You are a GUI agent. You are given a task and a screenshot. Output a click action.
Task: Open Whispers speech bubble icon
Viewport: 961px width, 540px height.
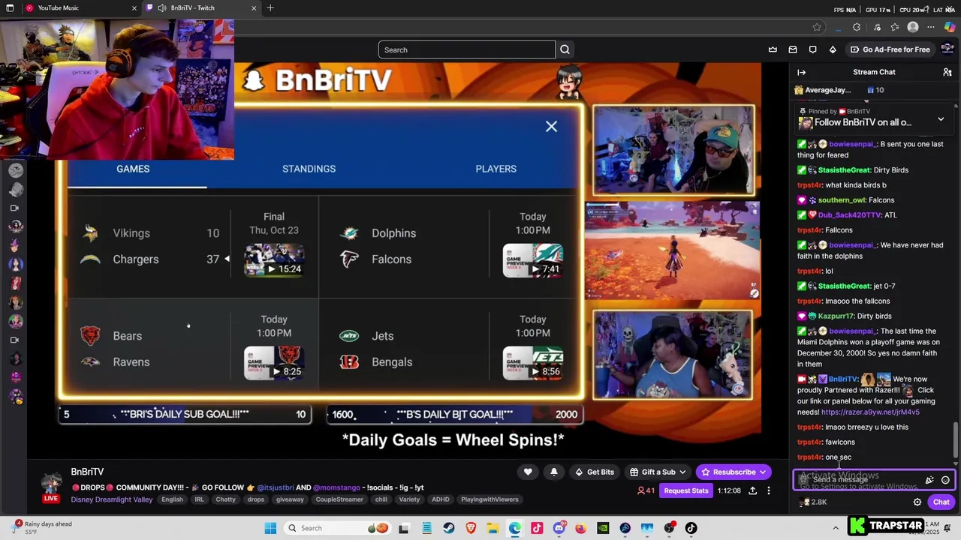click(x=812, y=49)
